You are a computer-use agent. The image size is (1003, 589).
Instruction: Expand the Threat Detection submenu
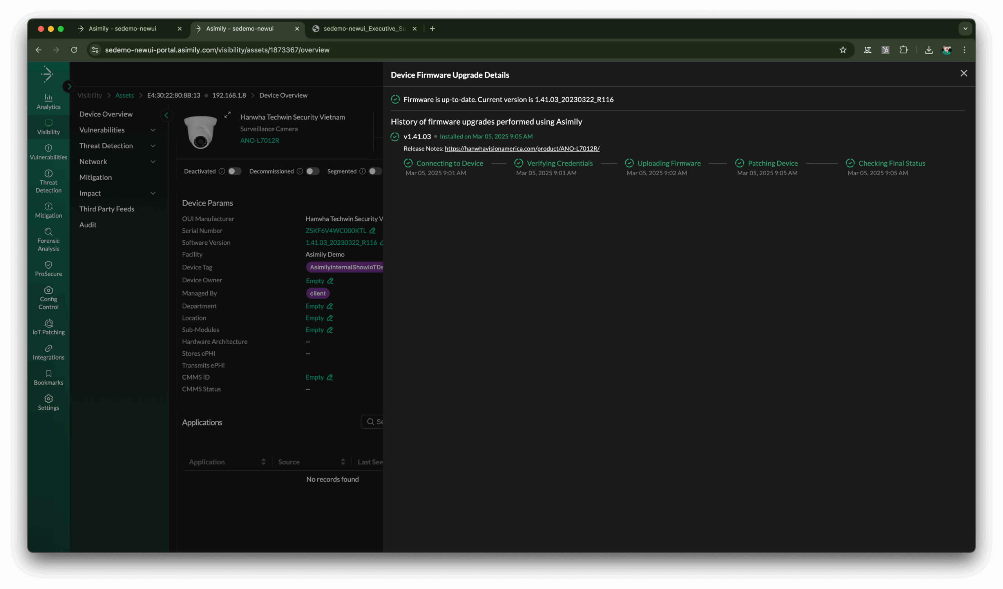coord(153,146)
